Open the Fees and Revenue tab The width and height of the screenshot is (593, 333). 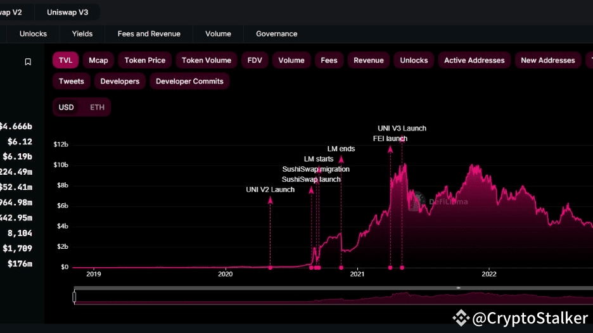point(149,34)
